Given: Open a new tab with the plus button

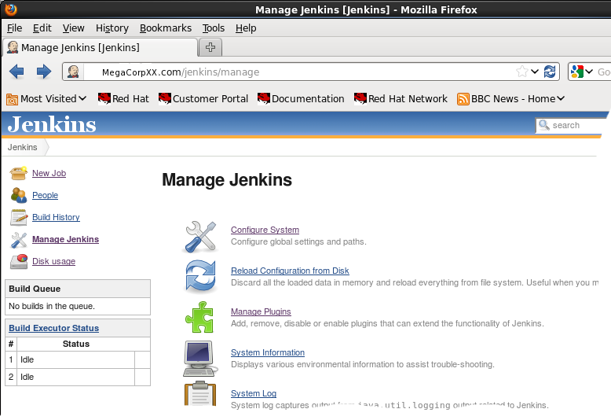Looking at the screenshot, I should tap(210, 48).
